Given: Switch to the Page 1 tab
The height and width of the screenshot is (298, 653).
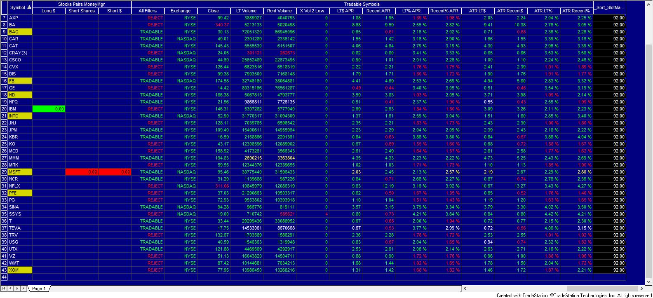Looking at the screenshot, I should (39, 289).
